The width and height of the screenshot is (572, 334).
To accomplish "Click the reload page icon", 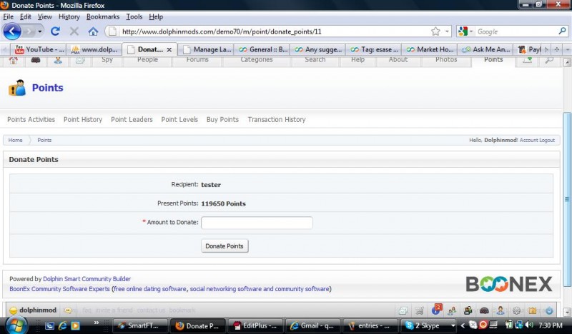I will coord(56,31).
